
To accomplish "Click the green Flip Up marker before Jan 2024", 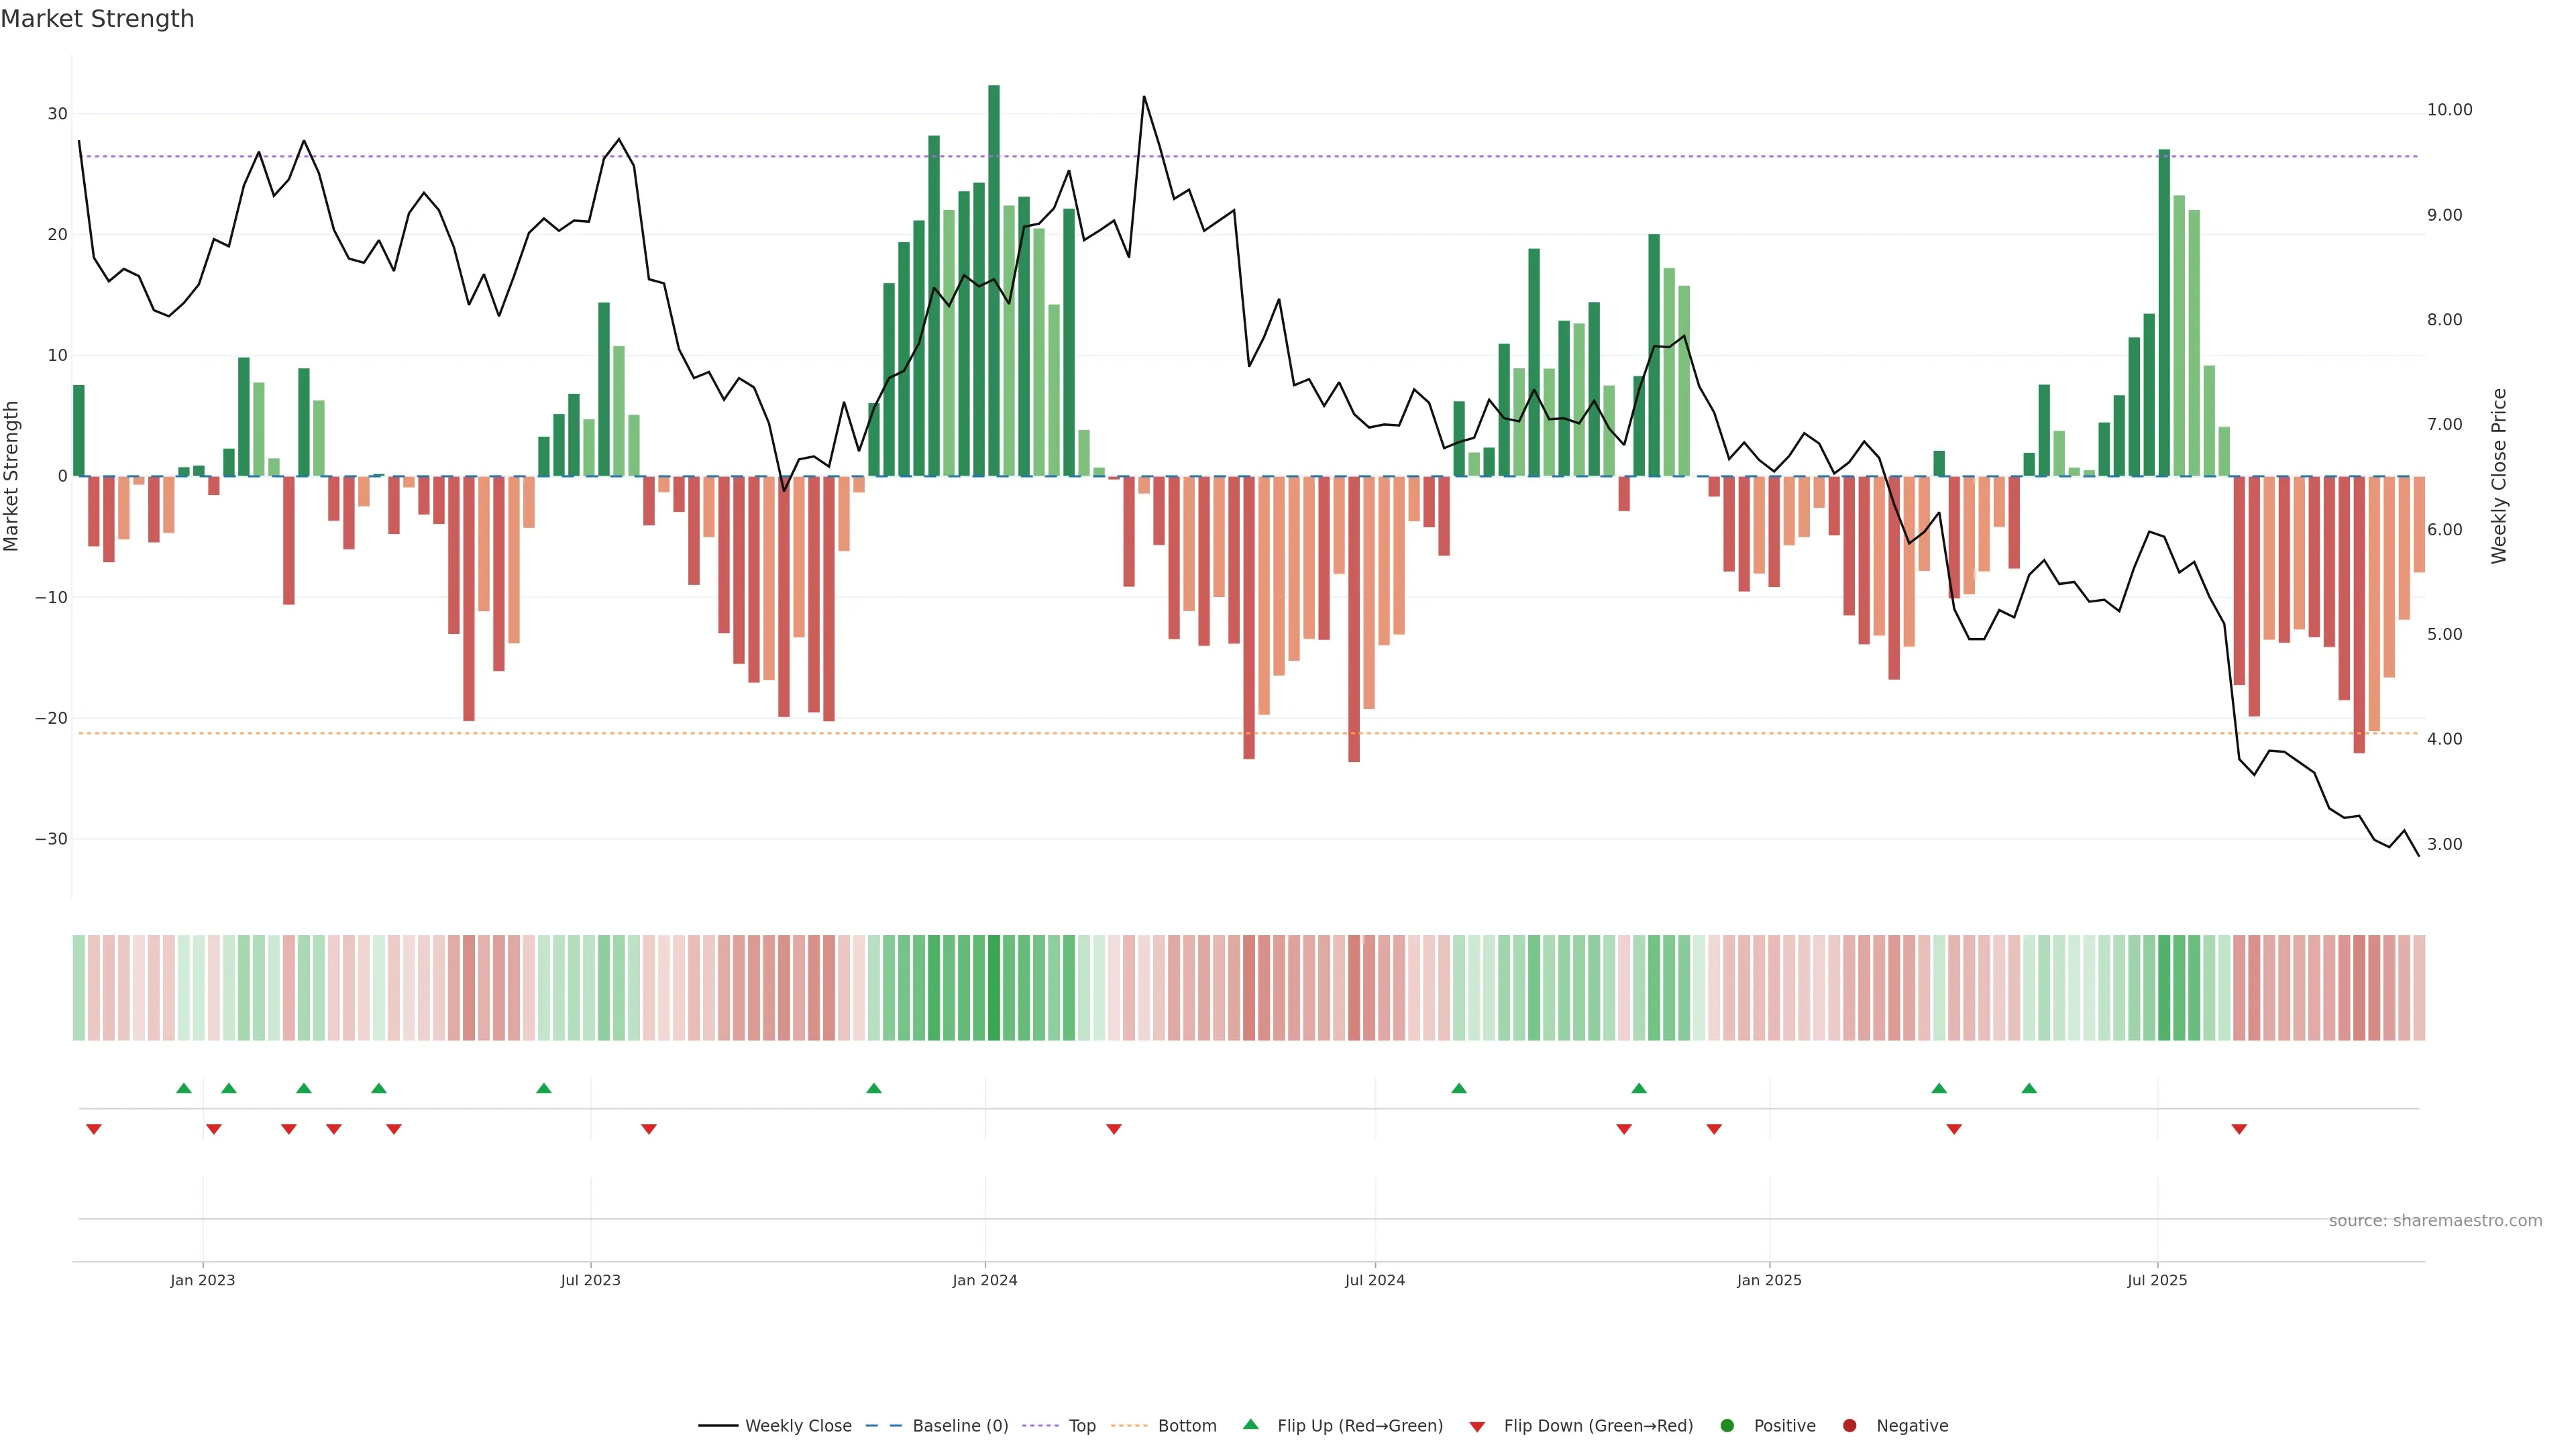I will [x=874, y=1088].
